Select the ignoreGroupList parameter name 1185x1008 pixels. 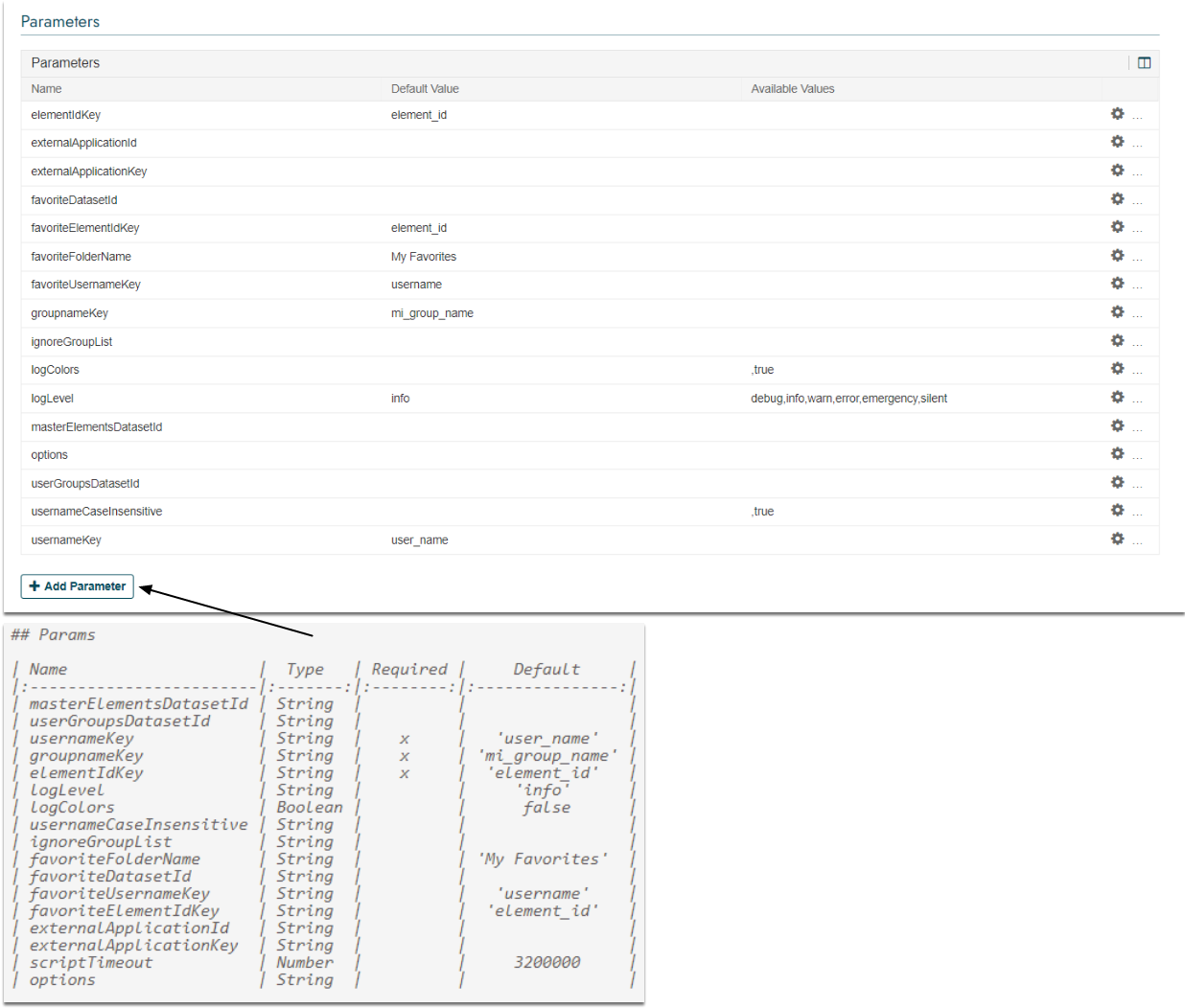[x=71, y=342]
